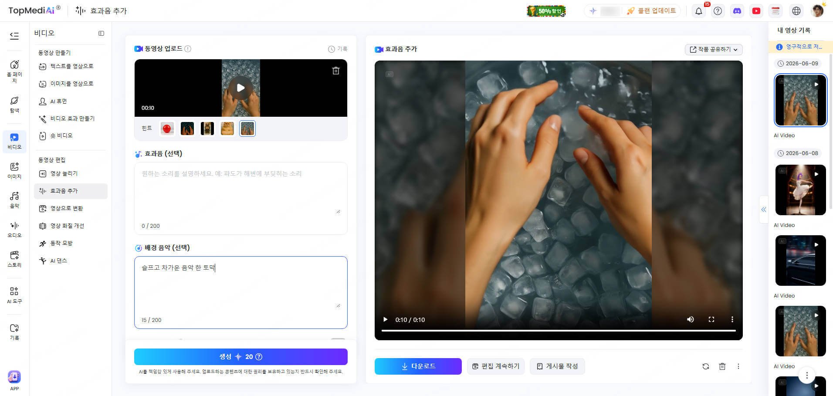This screenshot has width=833, height=396.
Task: Select 효과음 추가 menu item
Action: tap(71, 191)
